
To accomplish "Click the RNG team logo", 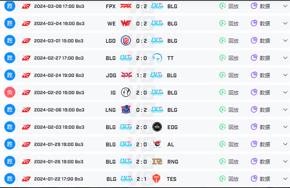I will pos(157,162).
